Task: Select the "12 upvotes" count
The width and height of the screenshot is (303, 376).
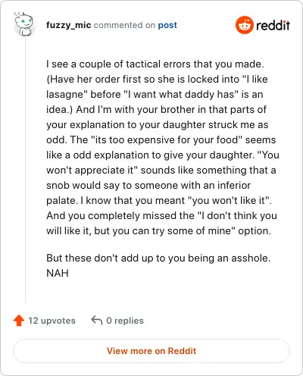Action: 52,321
